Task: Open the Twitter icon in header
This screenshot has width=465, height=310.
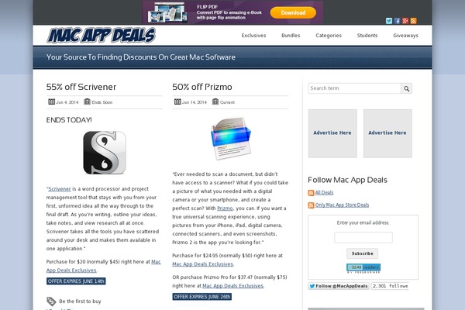Action: click(389, 21)
